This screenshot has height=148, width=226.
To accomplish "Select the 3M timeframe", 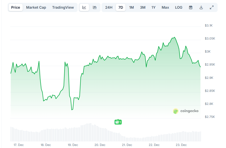I will 143,7.
